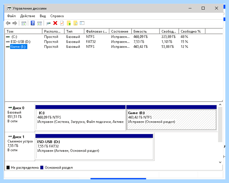Click capacity value 7,53 ГБ

139,41
